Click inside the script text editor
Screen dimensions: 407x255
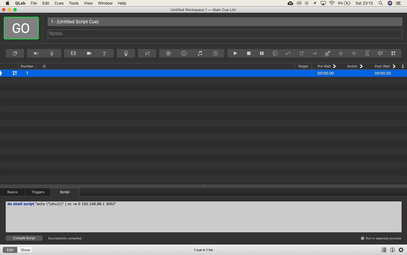tap(204, 217)
